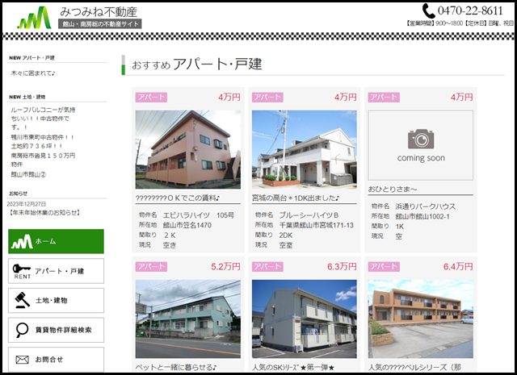Click the 浜通りパークハウス property name
The height and width of the screenshot is (375, 517).
coord(426,206)
